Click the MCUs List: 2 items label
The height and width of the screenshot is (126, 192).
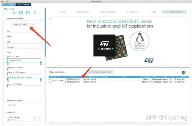(x=57, y=72)
